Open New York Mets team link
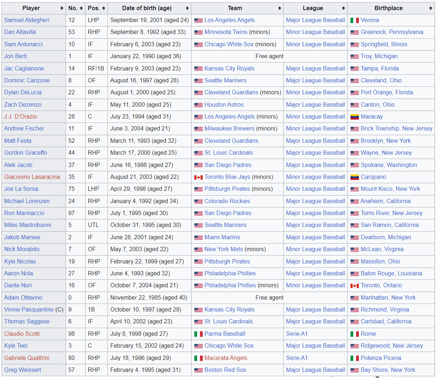436x378 pixels. [224, 249]
